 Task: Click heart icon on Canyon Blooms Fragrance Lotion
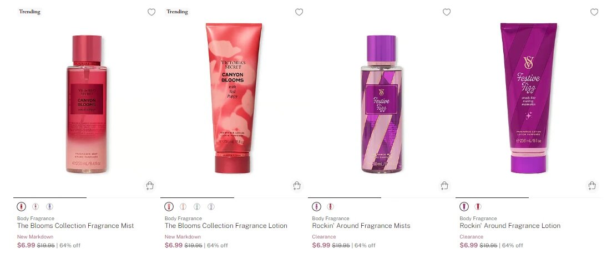point(299,12)
